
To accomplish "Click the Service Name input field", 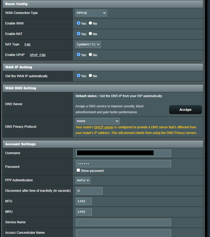I will click(x=123, y=222).
